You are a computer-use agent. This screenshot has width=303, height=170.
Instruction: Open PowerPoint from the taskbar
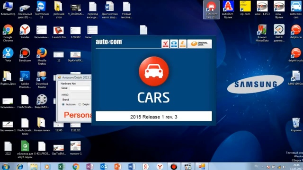(x=117, y=166)
